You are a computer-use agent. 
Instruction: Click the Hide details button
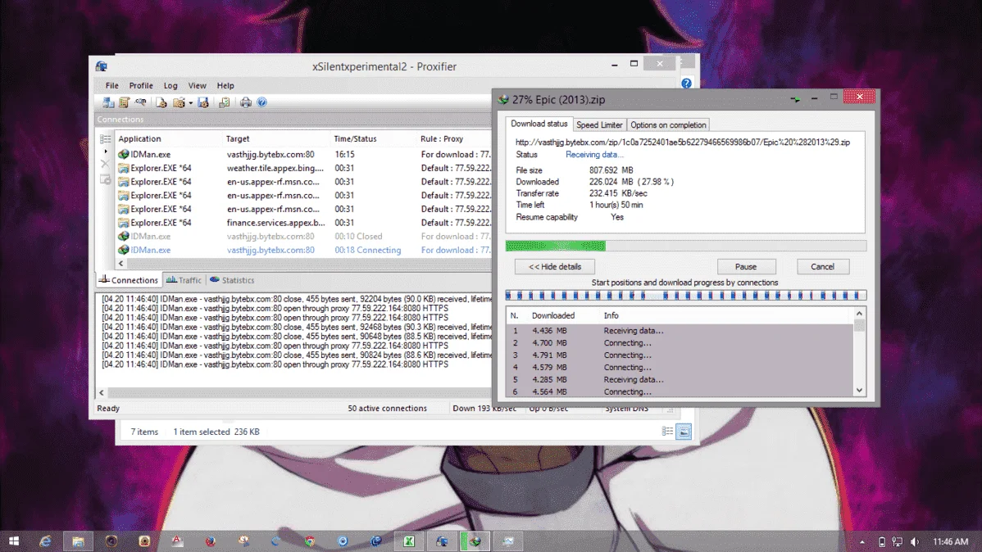[555, 267]
